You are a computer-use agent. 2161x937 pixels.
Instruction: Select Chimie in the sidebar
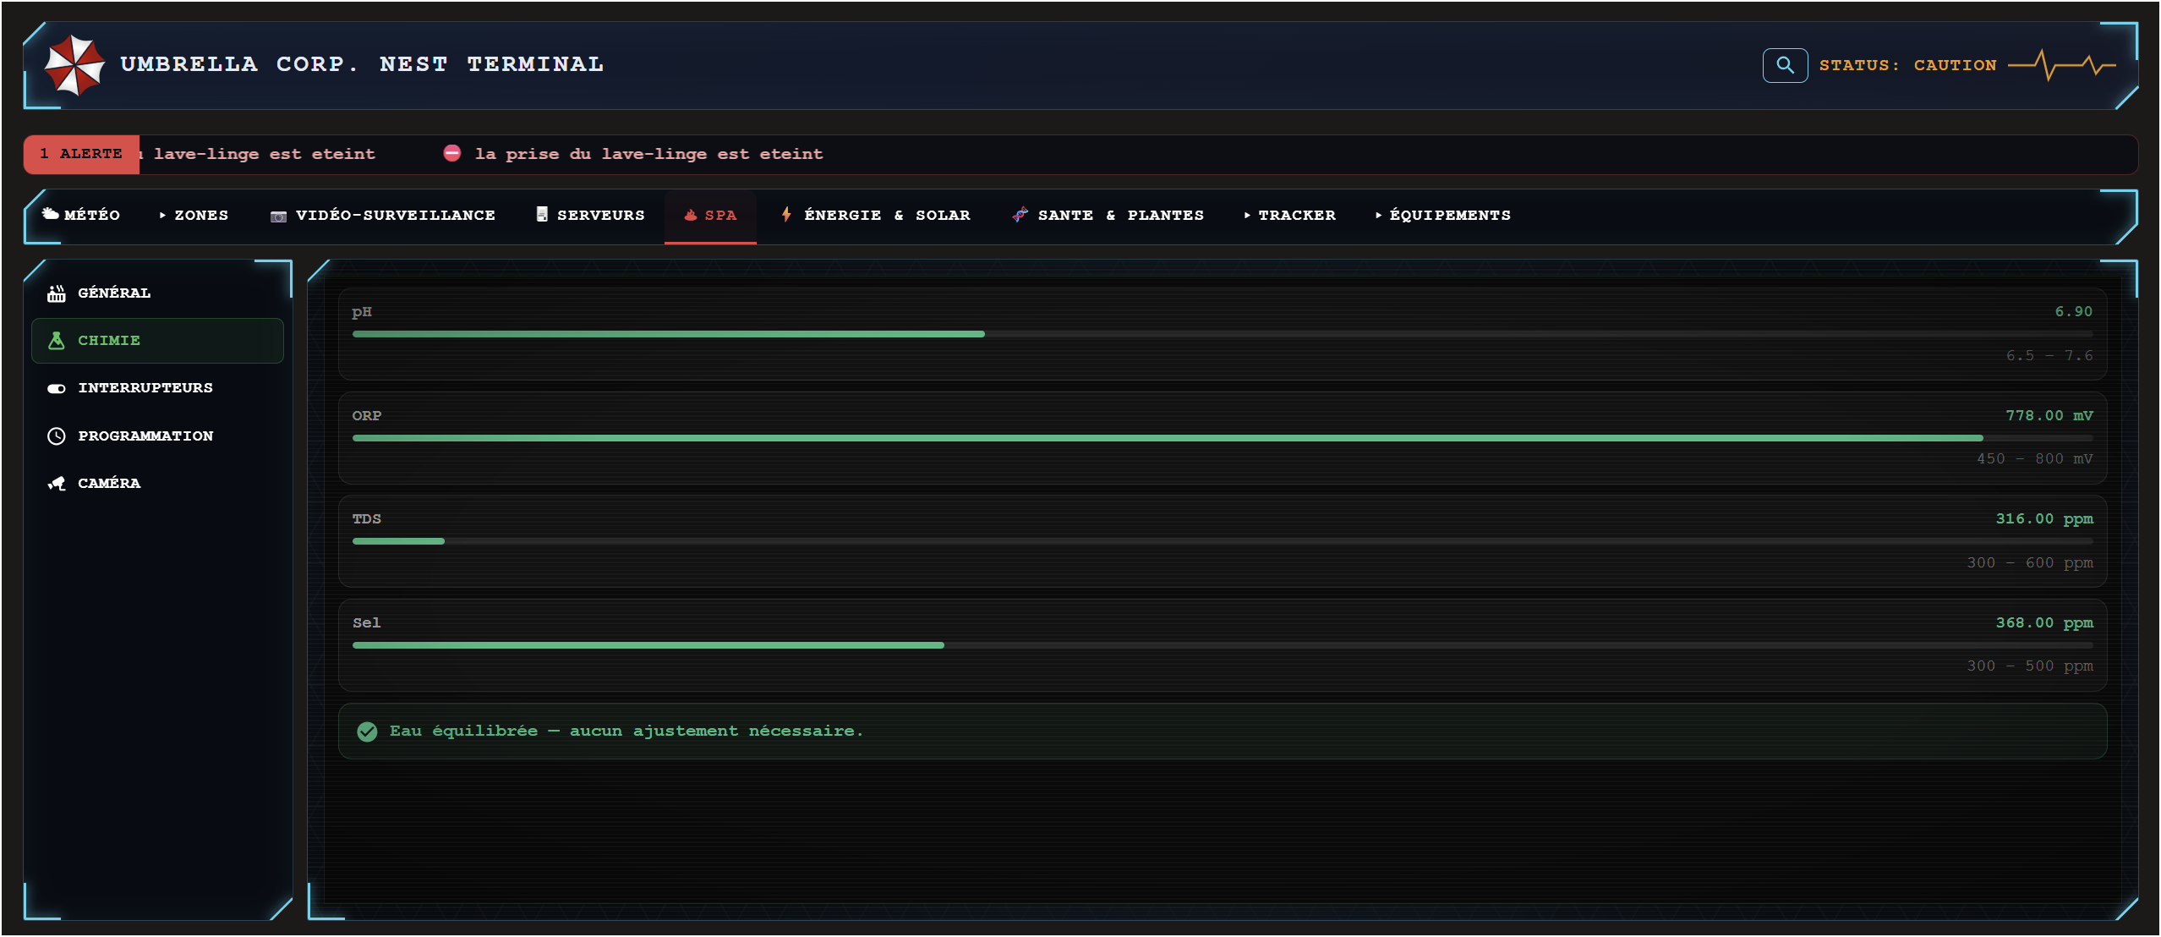157,341
